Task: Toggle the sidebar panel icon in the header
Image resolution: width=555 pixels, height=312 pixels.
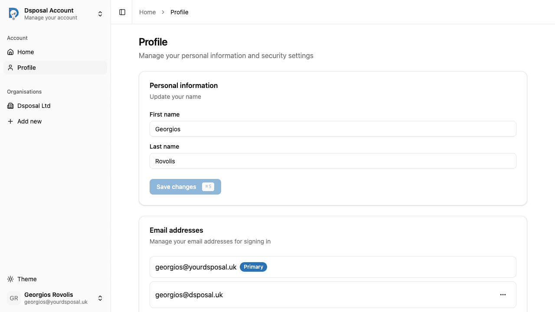Action: pos(121,12)
